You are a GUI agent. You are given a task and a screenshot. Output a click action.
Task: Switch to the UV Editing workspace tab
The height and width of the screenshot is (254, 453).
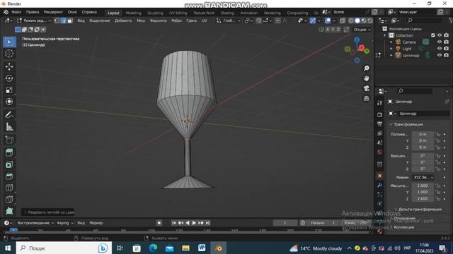tap(178, 13)
